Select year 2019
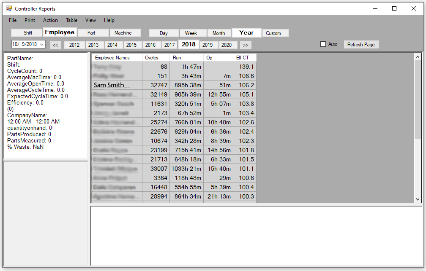The height and width of the screenshot is (271, 426). (207, 45)
